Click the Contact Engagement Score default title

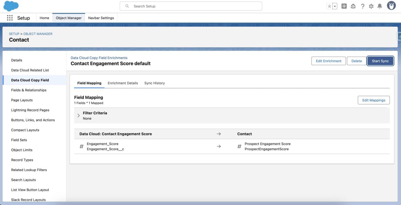click(x=111, y=63)
